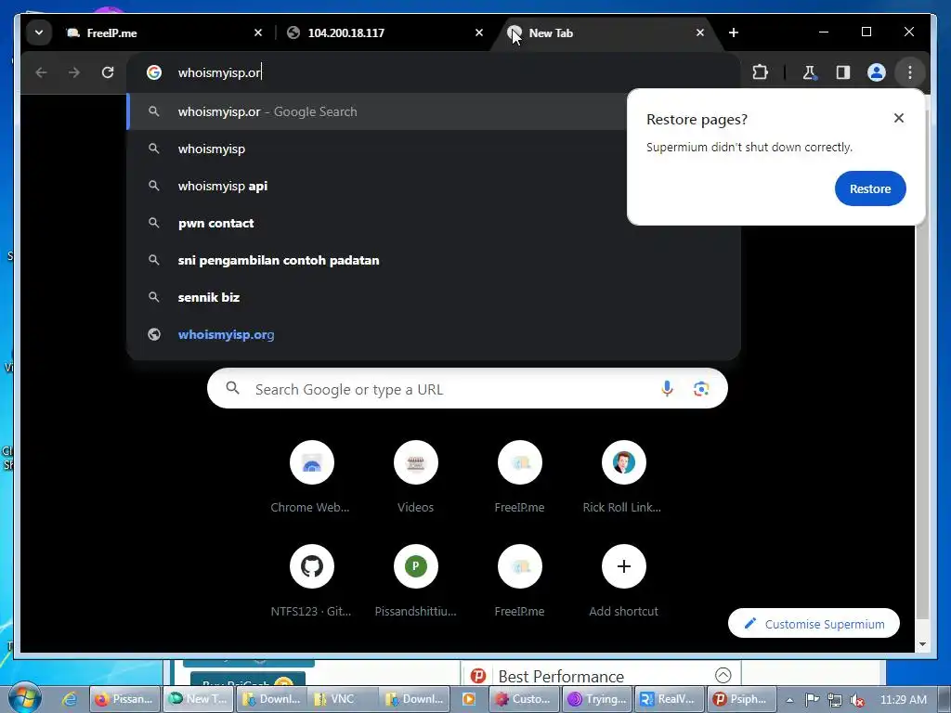The image size is (951, 713).
Task: Open the Action Center flag icon
Action: tap(812, 700)
